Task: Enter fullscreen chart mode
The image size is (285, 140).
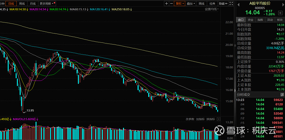Action: (231, 3)
